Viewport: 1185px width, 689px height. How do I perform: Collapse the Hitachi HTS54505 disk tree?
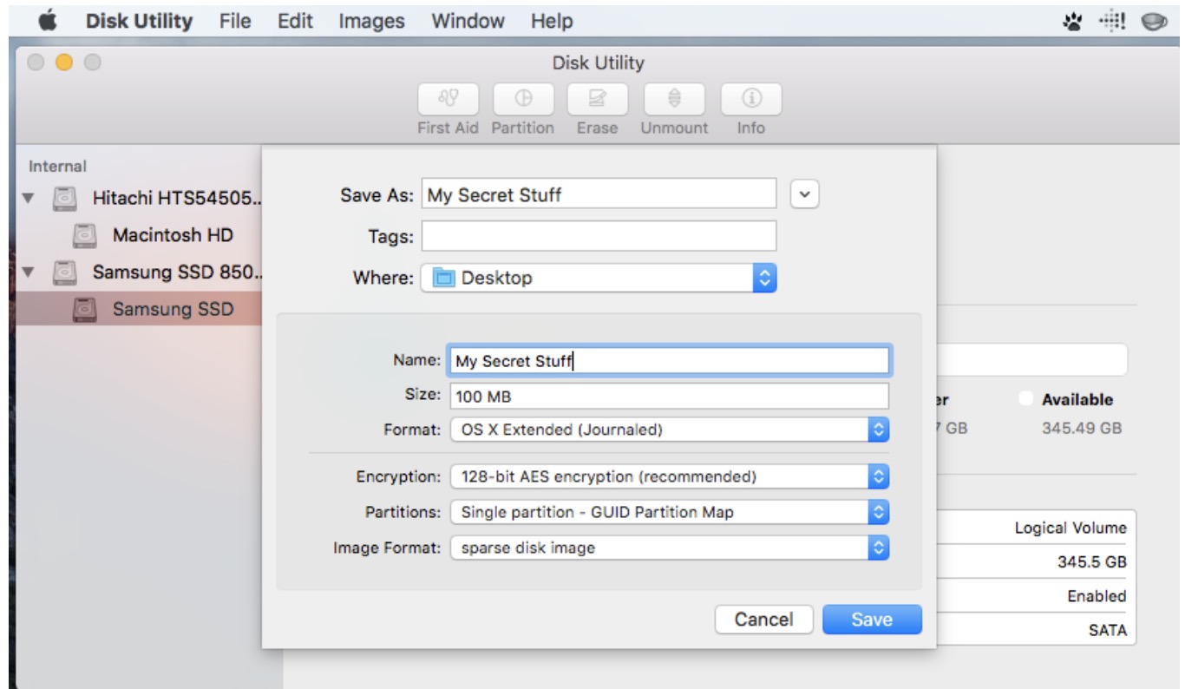(30, 199)
